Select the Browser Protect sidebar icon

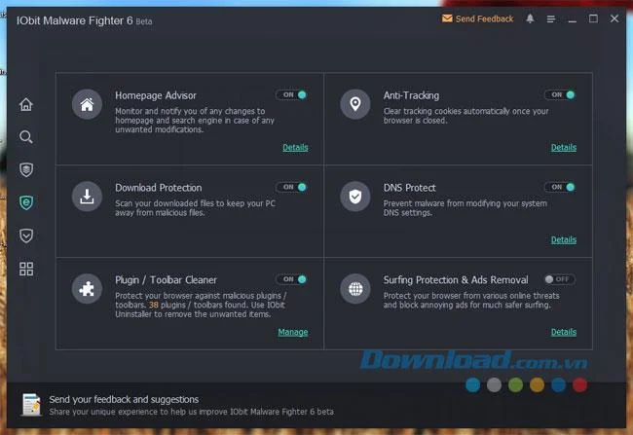pos(26,202)
